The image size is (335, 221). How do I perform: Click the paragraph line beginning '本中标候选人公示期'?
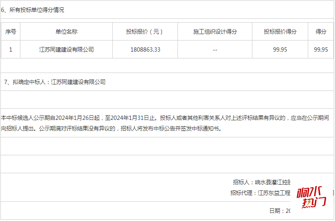point(165,118)
